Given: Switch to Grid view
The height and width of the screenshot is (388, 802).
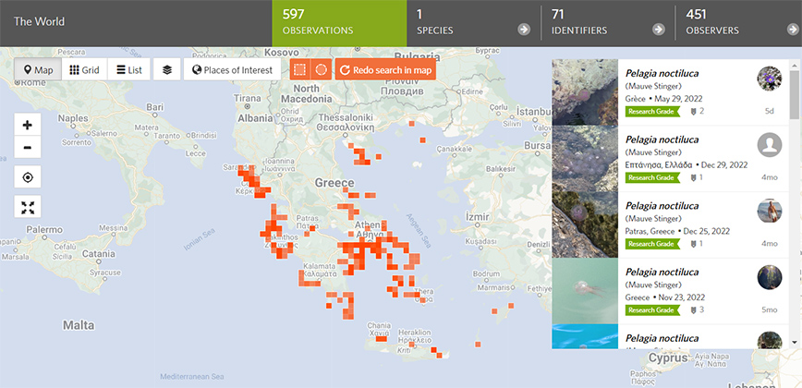Looking at the screenshot, I should point(84,70).
